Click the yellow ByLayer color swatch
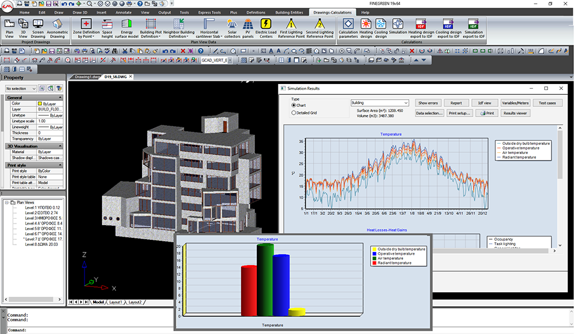The image size is (574, 334). [x=40, y=104]
